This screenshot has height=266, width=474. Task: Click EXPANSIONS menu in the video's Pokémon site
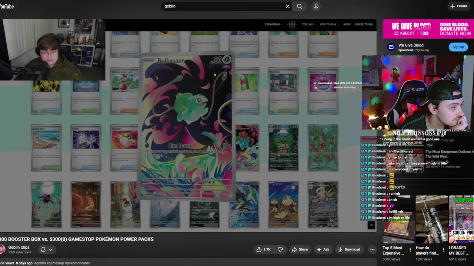(x=273, y=24)
